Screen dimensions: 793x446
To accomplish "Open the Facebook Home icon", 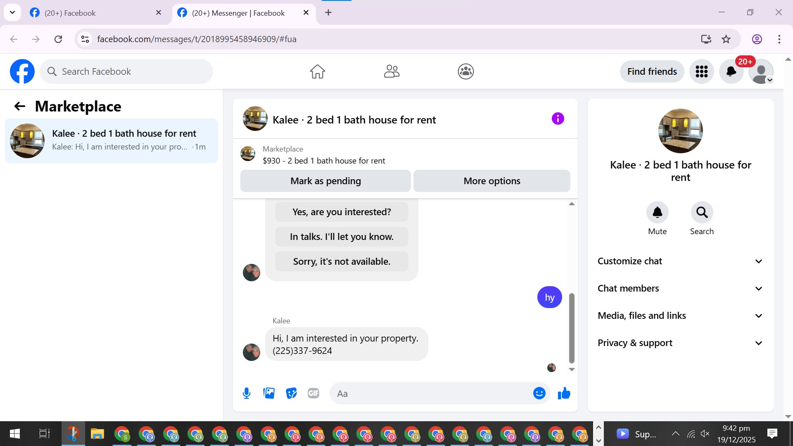I will click(x=317, y=71).
